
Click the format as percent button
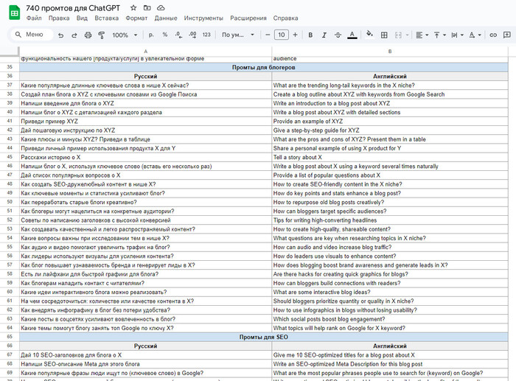164,35
